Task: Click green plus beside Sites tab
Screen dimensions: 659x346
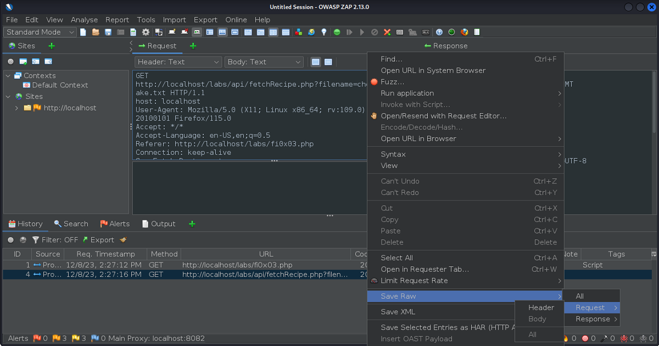Action: 52,46
